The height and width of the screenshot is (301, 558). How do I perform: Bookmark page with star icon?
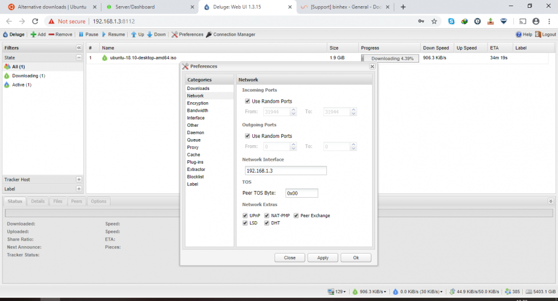coord(434,21)
